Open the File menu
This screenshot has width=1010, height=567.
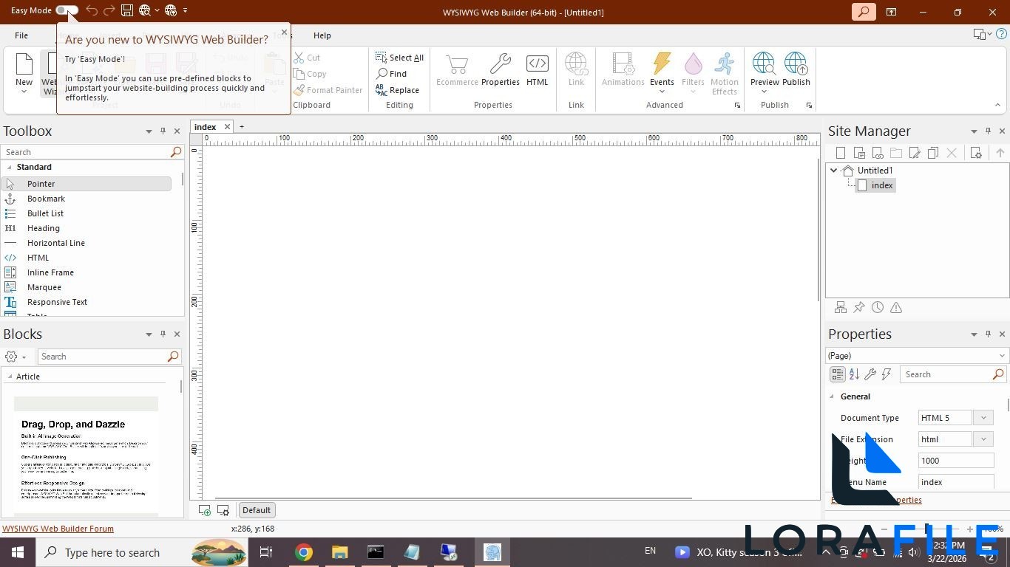[21, 35]
